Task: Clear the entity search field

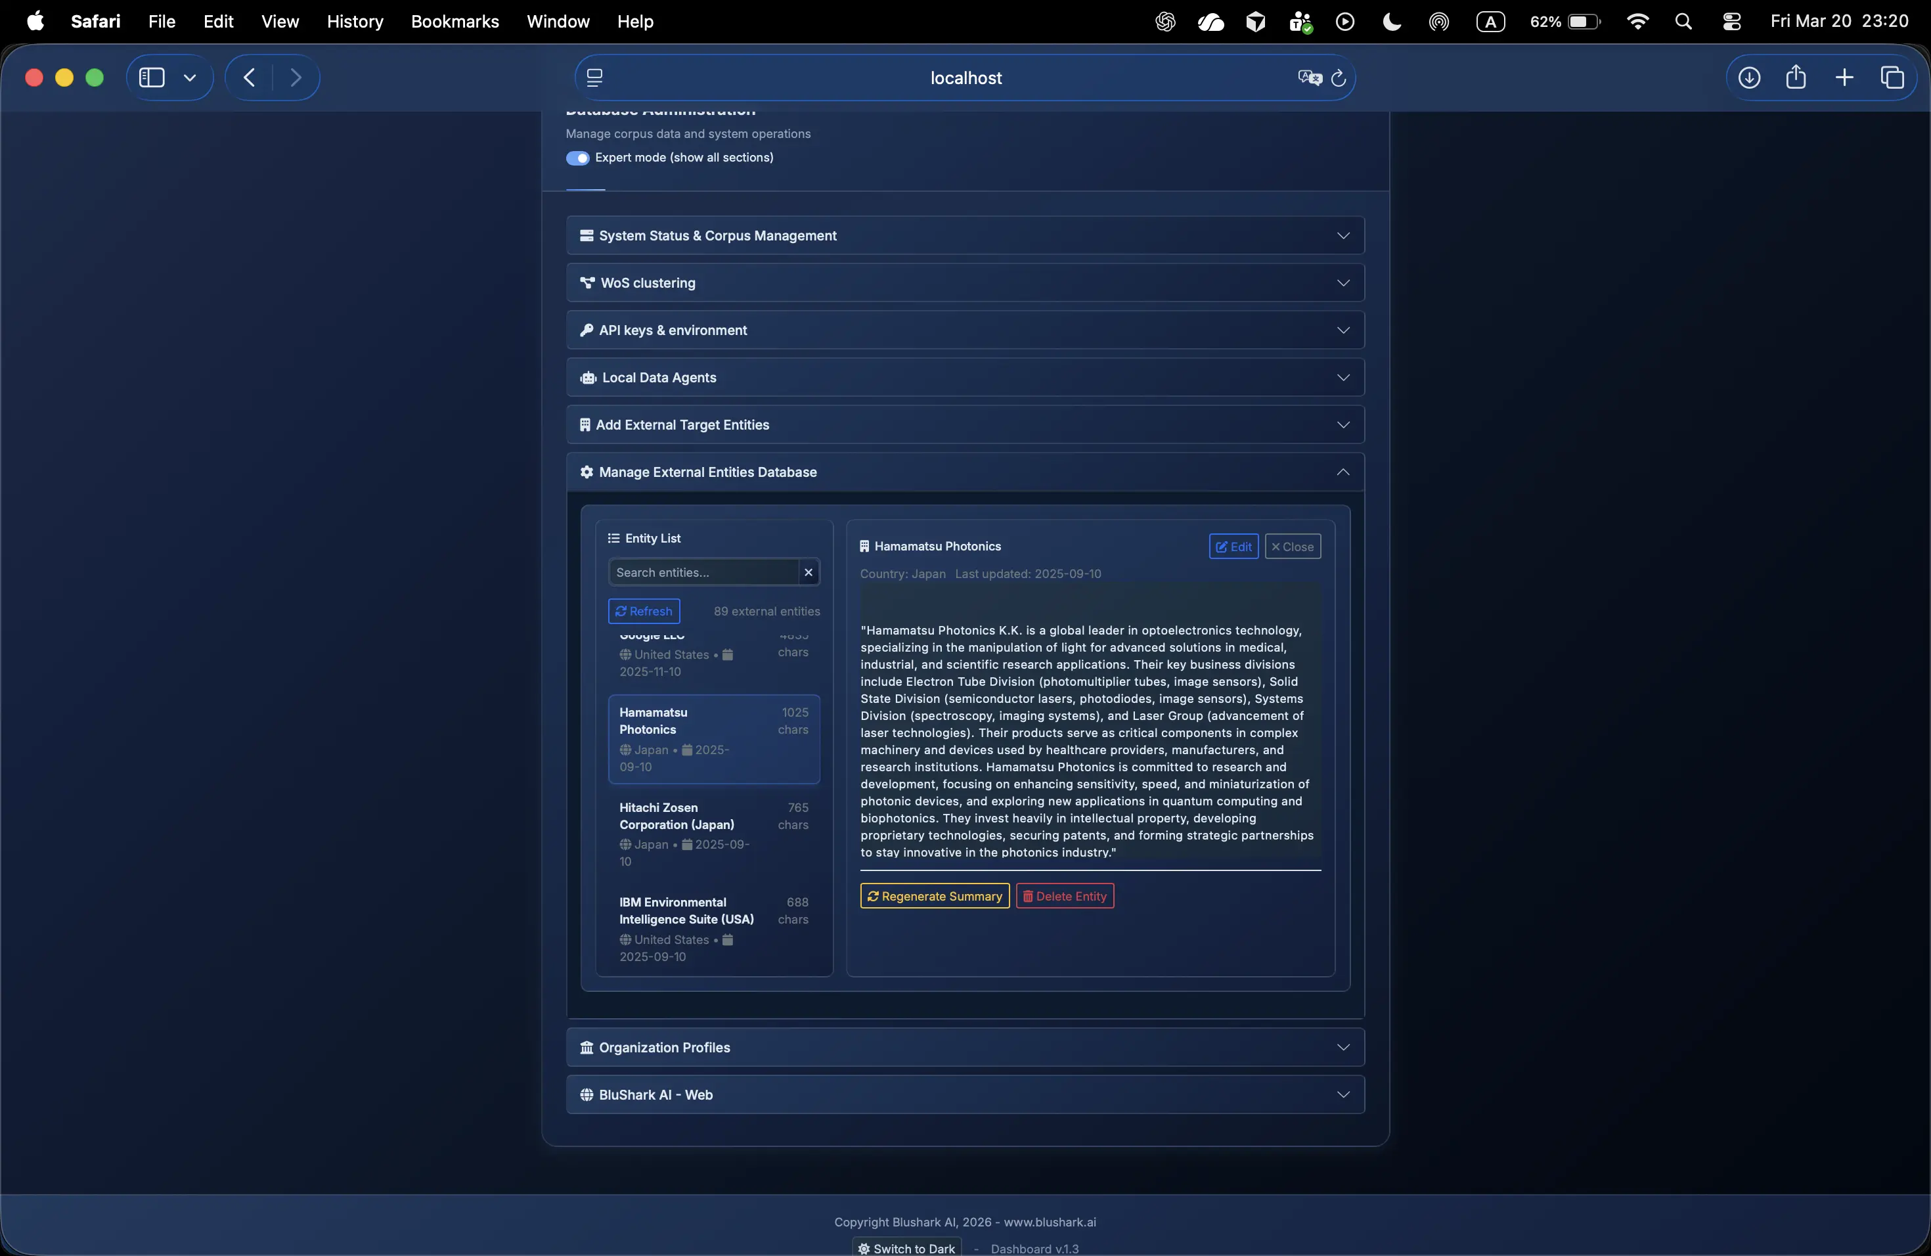Action: (x=808, y=572)
